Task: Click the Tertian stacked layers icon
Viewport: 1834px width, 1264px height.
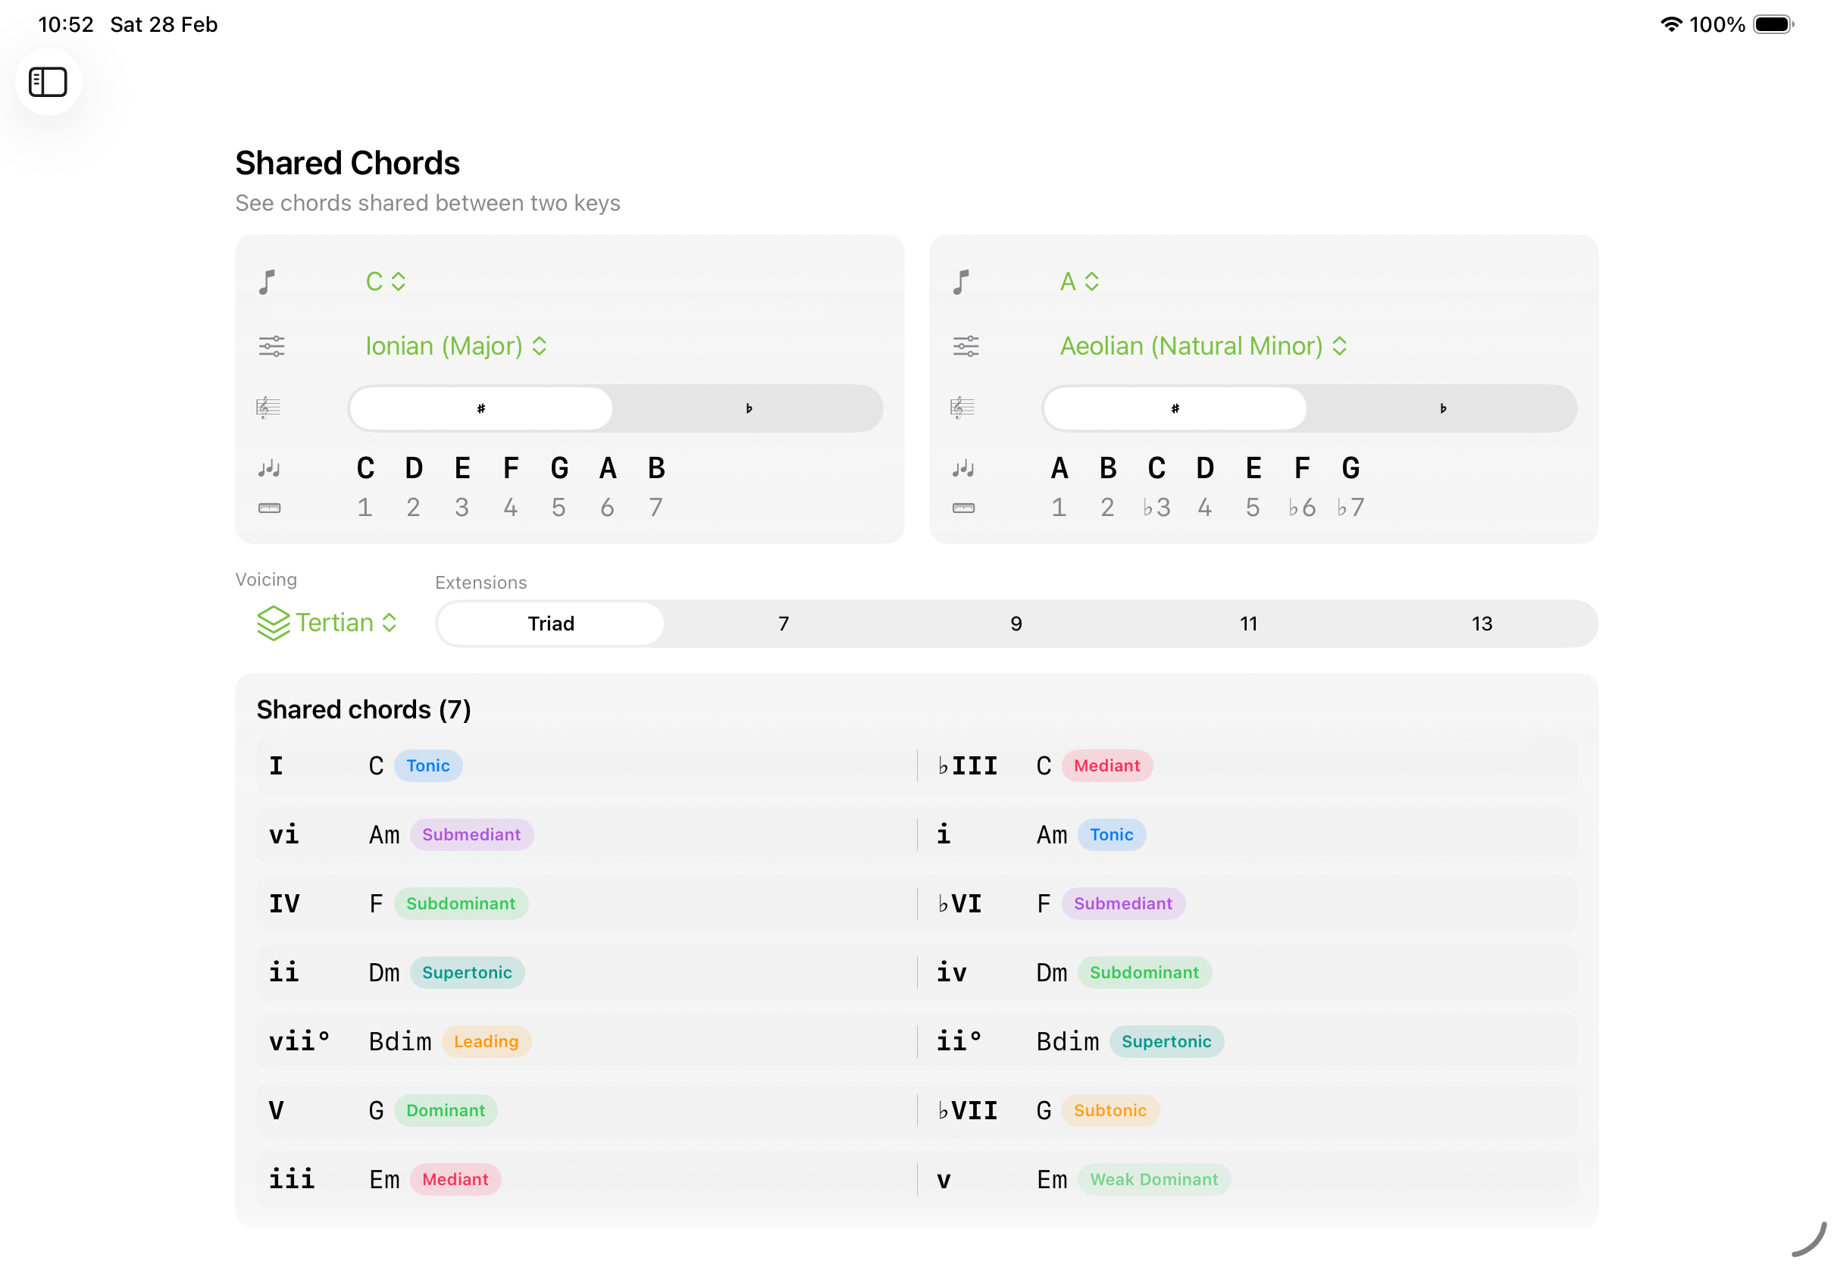Action: pyautogui.click(x=273, y=622)
